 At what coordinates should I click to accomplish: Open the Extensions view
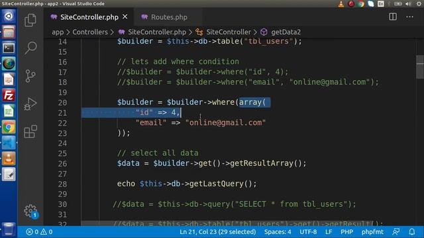coord(30,132)
